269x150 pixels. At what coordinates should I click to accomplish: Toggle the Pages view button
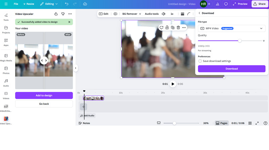pos(221,123)
